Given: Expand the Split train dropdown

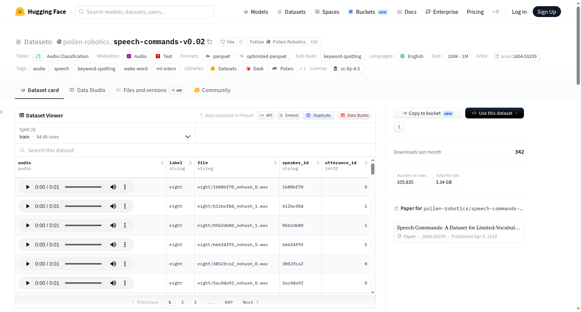Looking at the screenshot, I should pos(105,133).
